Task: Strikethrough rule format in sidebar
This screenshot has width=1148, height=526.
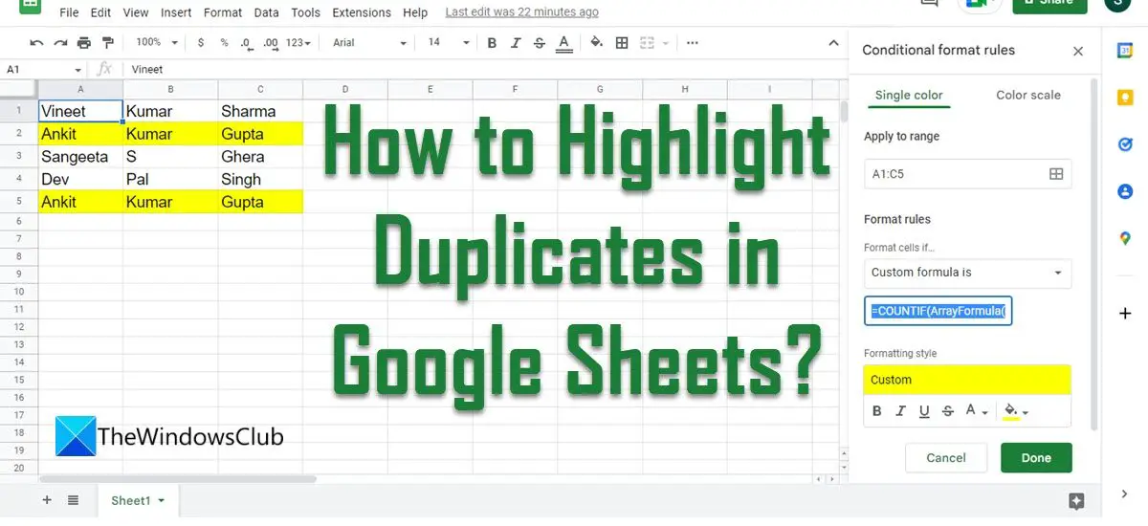Action: click(x=947, y=411)
